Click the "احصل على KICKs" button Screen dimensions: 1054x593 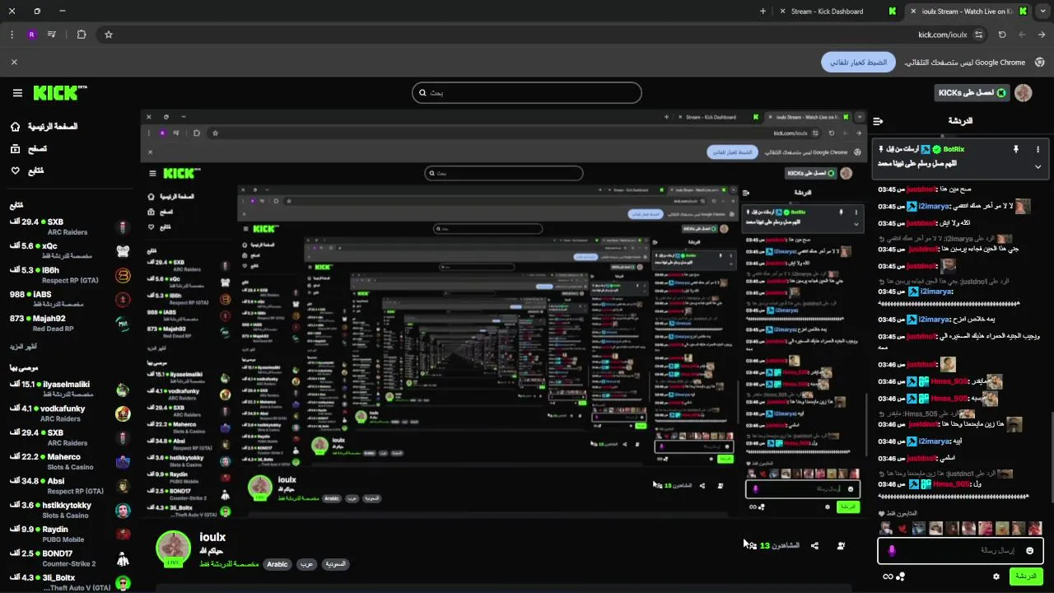(972, 93)
